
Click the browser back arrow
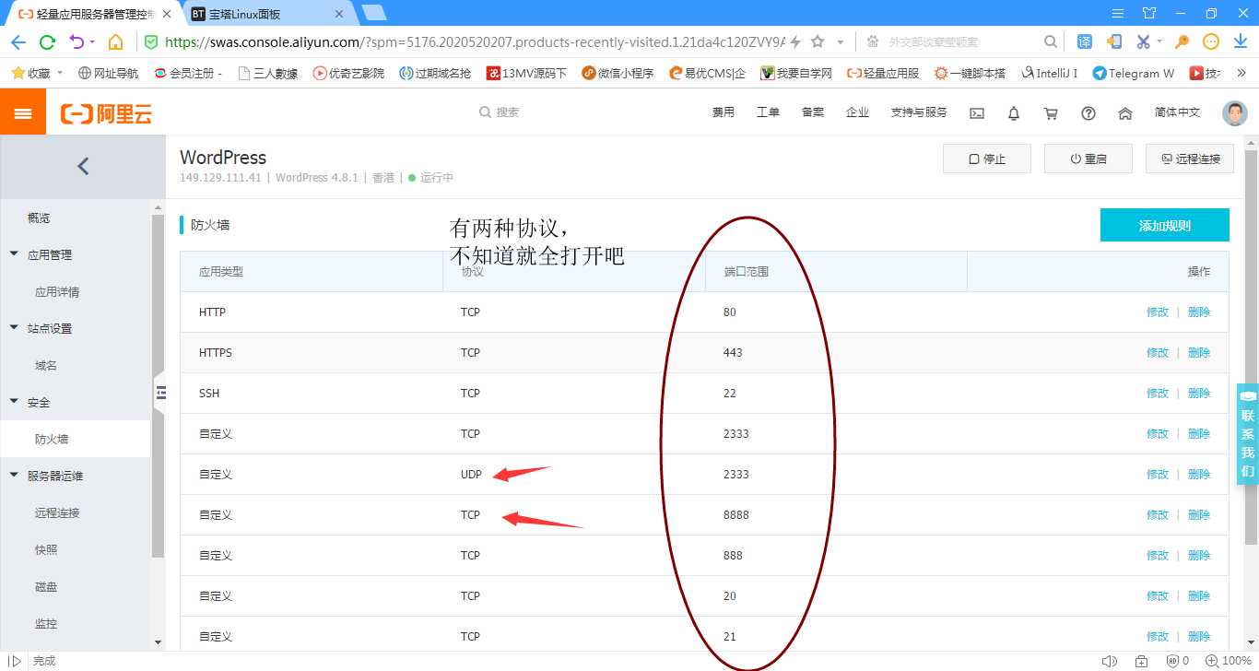[x=18, y=42]
